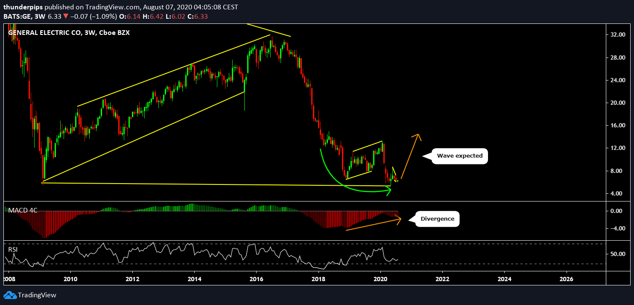Click the 28.00 price axis label
The image size is (634, 305).
point(618,58)
